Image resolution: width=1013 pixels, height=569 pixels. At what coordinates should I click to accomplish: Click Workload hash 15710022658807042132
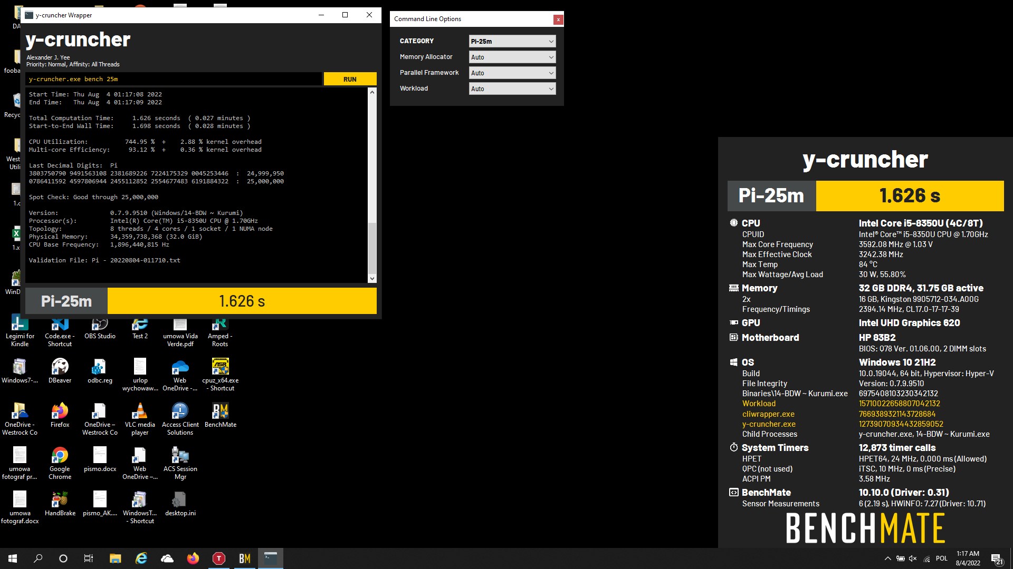tap(900, 404)
